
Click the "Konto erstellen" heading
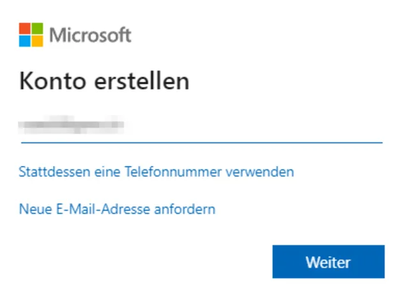coord(105,82)
